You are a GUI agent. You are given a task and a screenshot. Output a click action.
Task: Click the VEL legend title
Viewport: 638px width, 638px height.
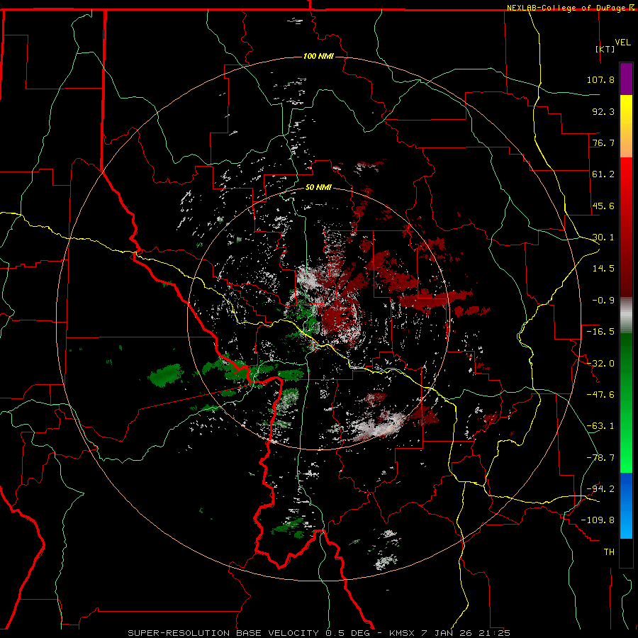click(x=622, y=43)
